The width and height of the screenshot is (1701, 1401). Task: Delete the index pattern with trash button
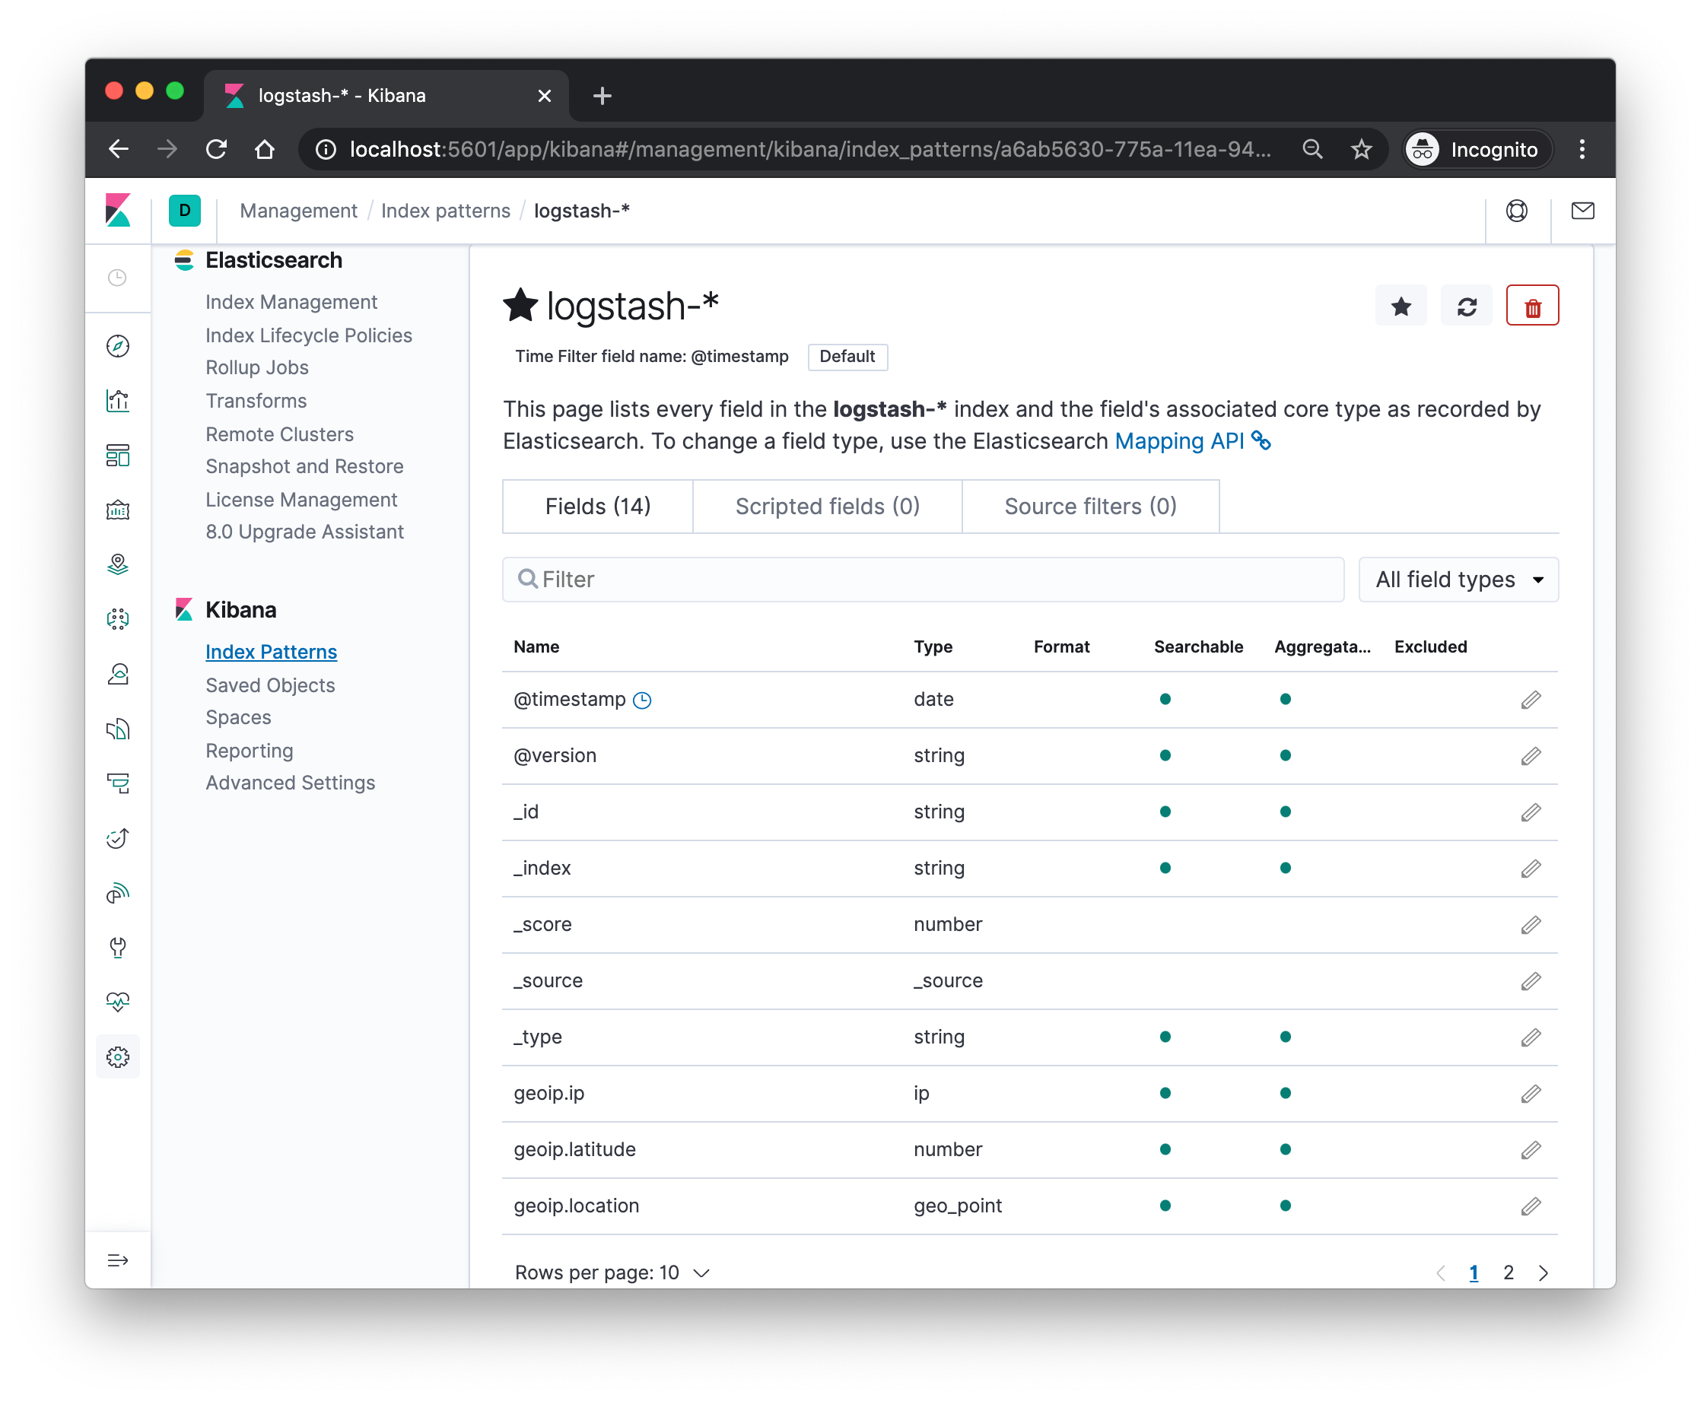pyautogui.click(x=1532, y=307)
